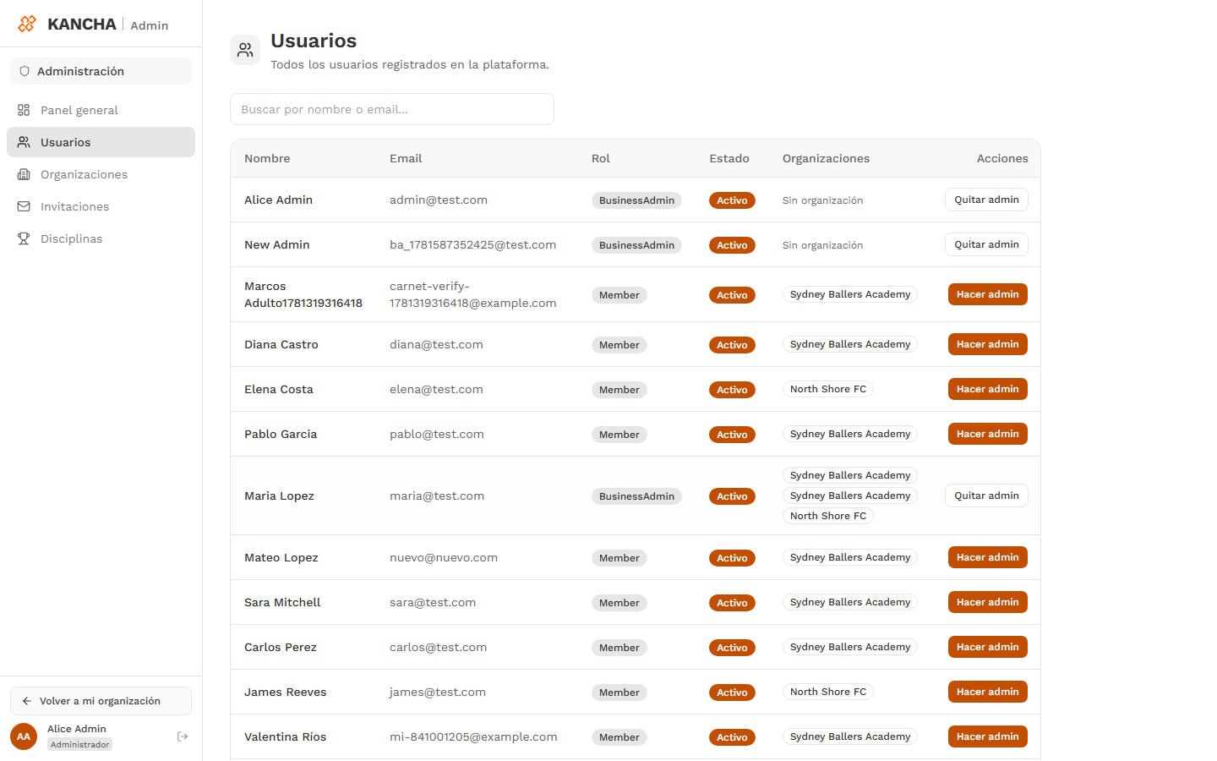The image size is (1217, 761).
Task: Click diana@test.com email cell
Action: coord(436,344)
